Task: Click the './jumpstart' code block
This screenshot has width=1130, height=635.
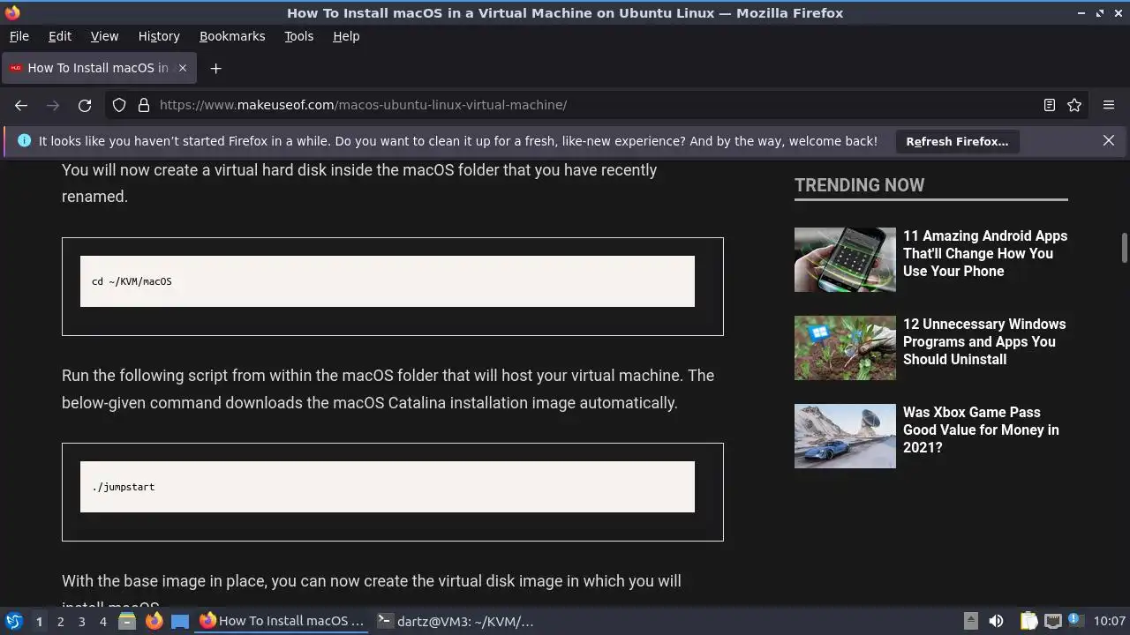Action: coord(388,487)
